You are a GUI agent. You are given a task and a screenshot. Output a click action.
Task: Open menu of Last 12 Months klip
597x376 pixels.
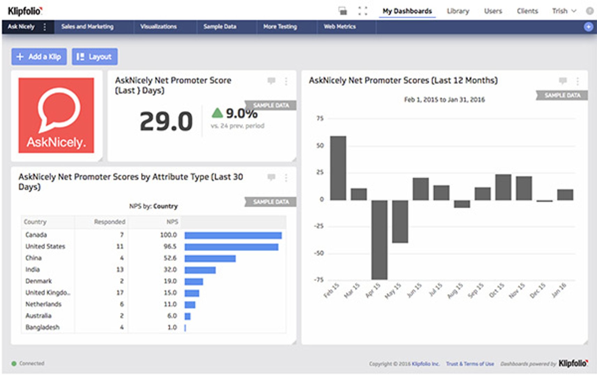577,81
